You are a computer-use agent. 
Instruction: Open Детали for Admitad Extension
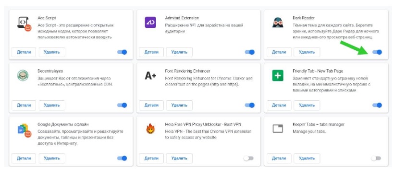coord(151,52)
